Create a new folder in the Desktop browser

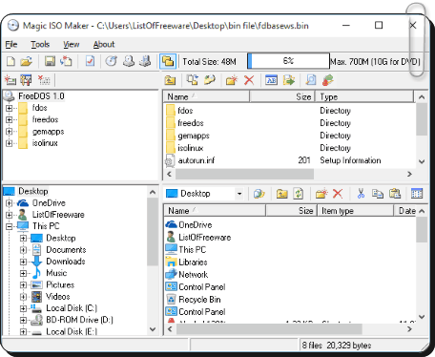click(x=321, y=194)
